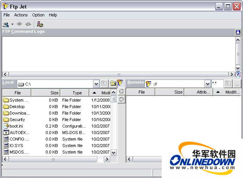243x178 pixels.
Task: Click the grayed disconnect toolbar icon
Action: point(28,24)
